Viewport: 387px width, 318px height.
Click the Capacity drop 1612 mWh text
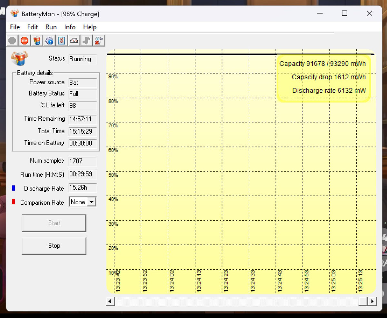pos(329,77)
